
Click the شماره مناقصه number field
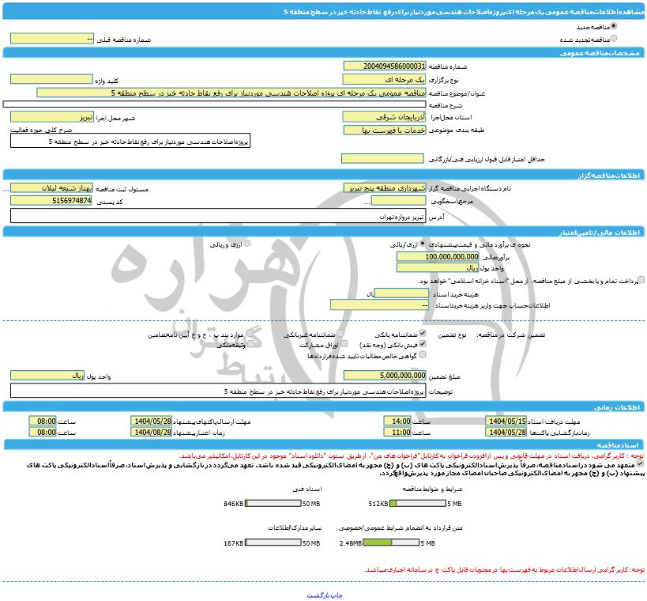384,66
